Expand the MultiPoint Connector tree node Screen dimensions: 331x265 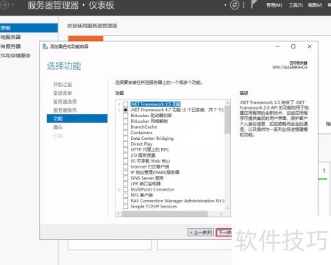119,189
